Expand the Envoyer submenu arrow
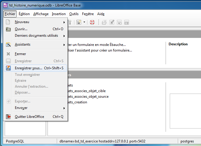This screenshot has height=146, width=201. 64,108
